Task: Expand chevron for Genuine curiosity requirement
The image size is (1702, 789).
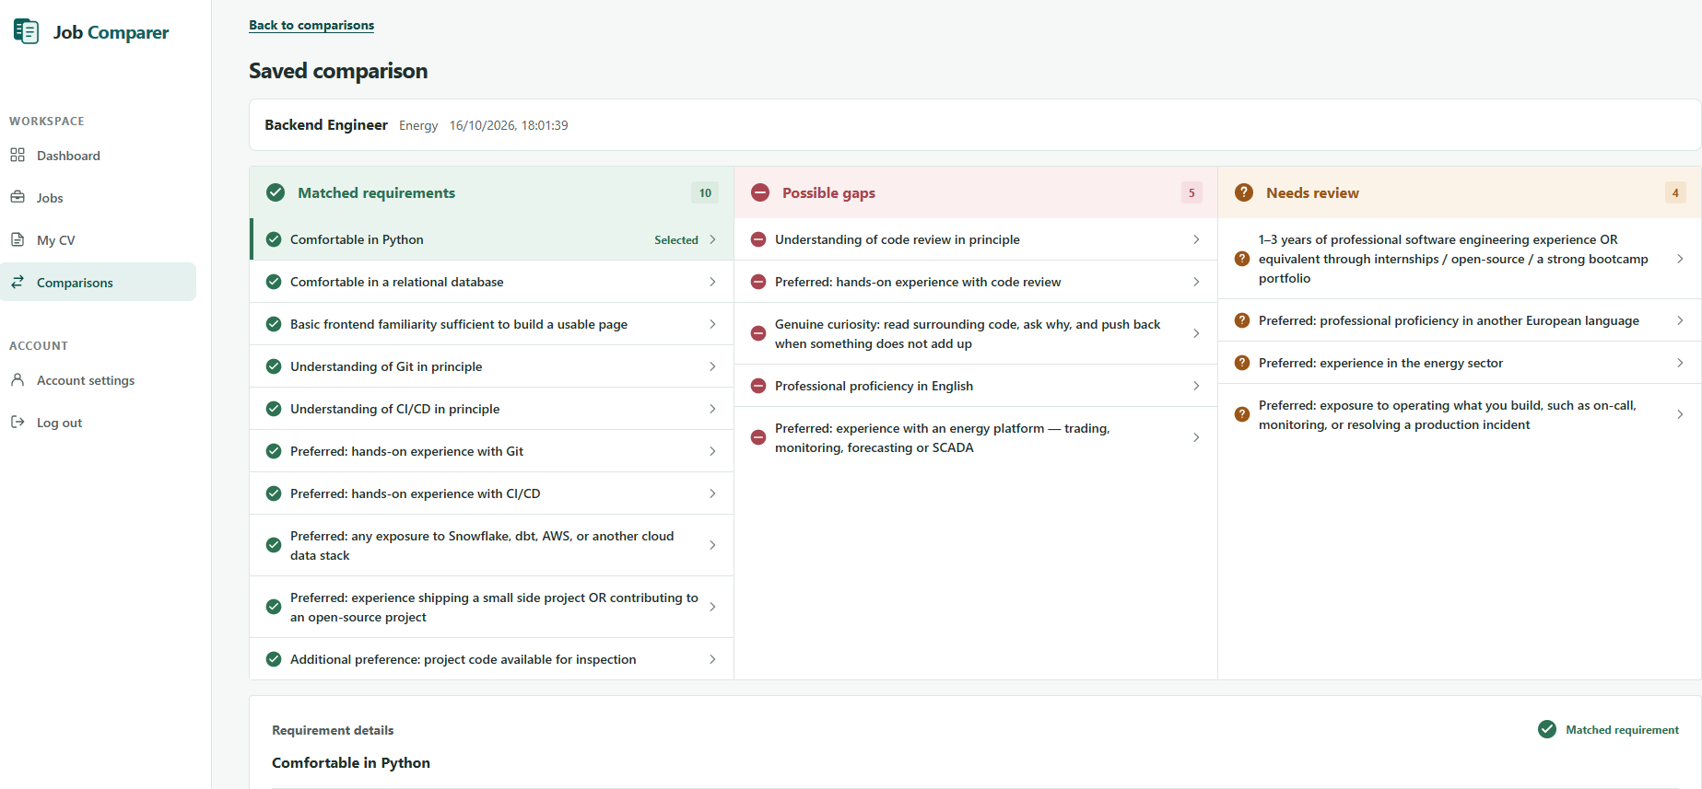Action: click(x=1196, y=333)
